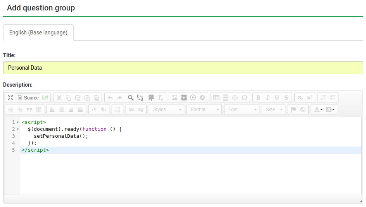Viewport: 366px width, 207px height.
Task: Select the English (Base language) tab
Action: pos(38,33)
